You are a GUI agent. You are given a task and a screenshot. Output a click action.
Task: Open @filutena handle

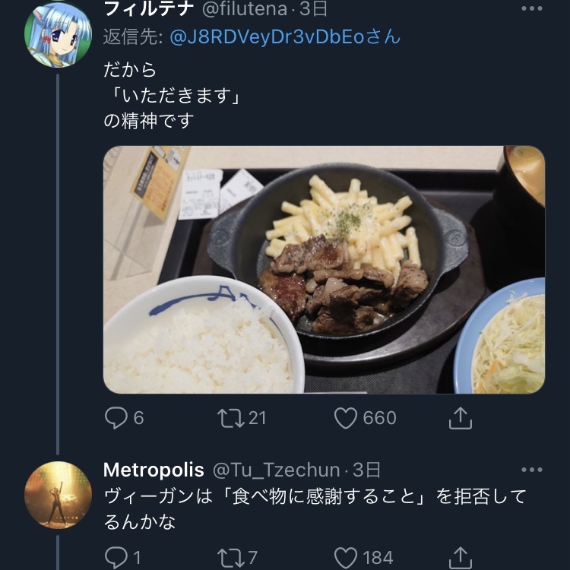[244, 8]
